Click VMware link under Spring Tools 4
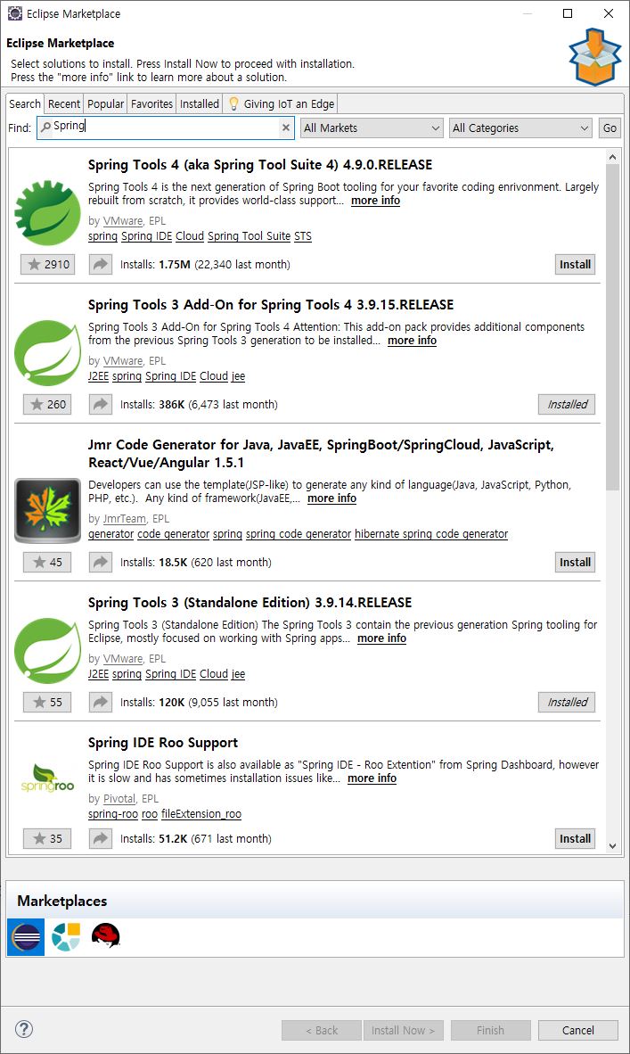Screen dimensions: 630x1054 click(x=123, y=220)
